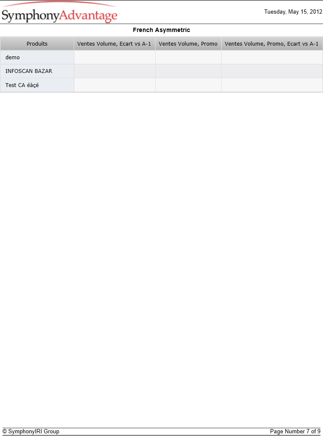Click demo row's Ecart vs A-1 cell
This screenshot has height=438, width=323.
pos(114,57)
